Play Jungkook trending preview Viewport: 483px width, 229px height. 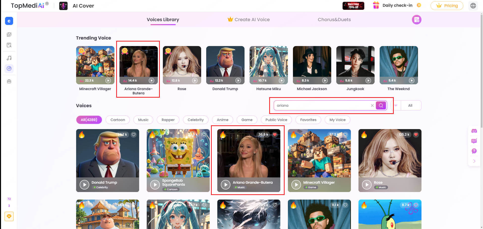tap(368, 81)
